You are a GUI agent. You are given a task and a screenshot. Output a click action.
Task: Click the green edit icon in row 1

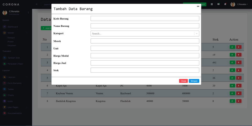click(x=232, y=47)
